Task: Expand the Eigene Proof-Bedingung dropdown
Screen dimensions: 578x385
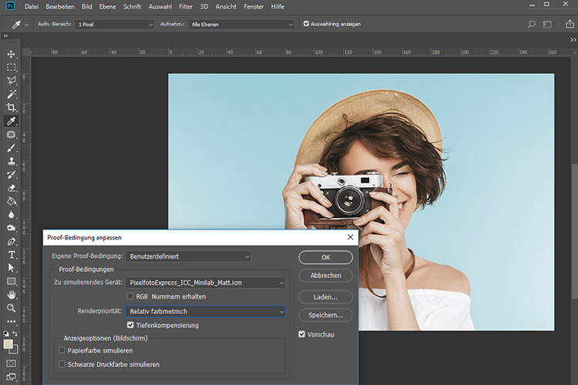Action: [188, 256]
